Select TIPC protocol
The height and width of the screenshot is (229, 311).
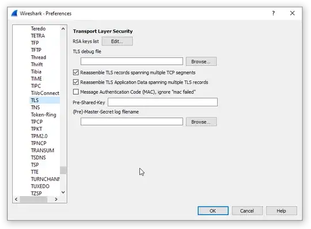click(x=36, y=86)
